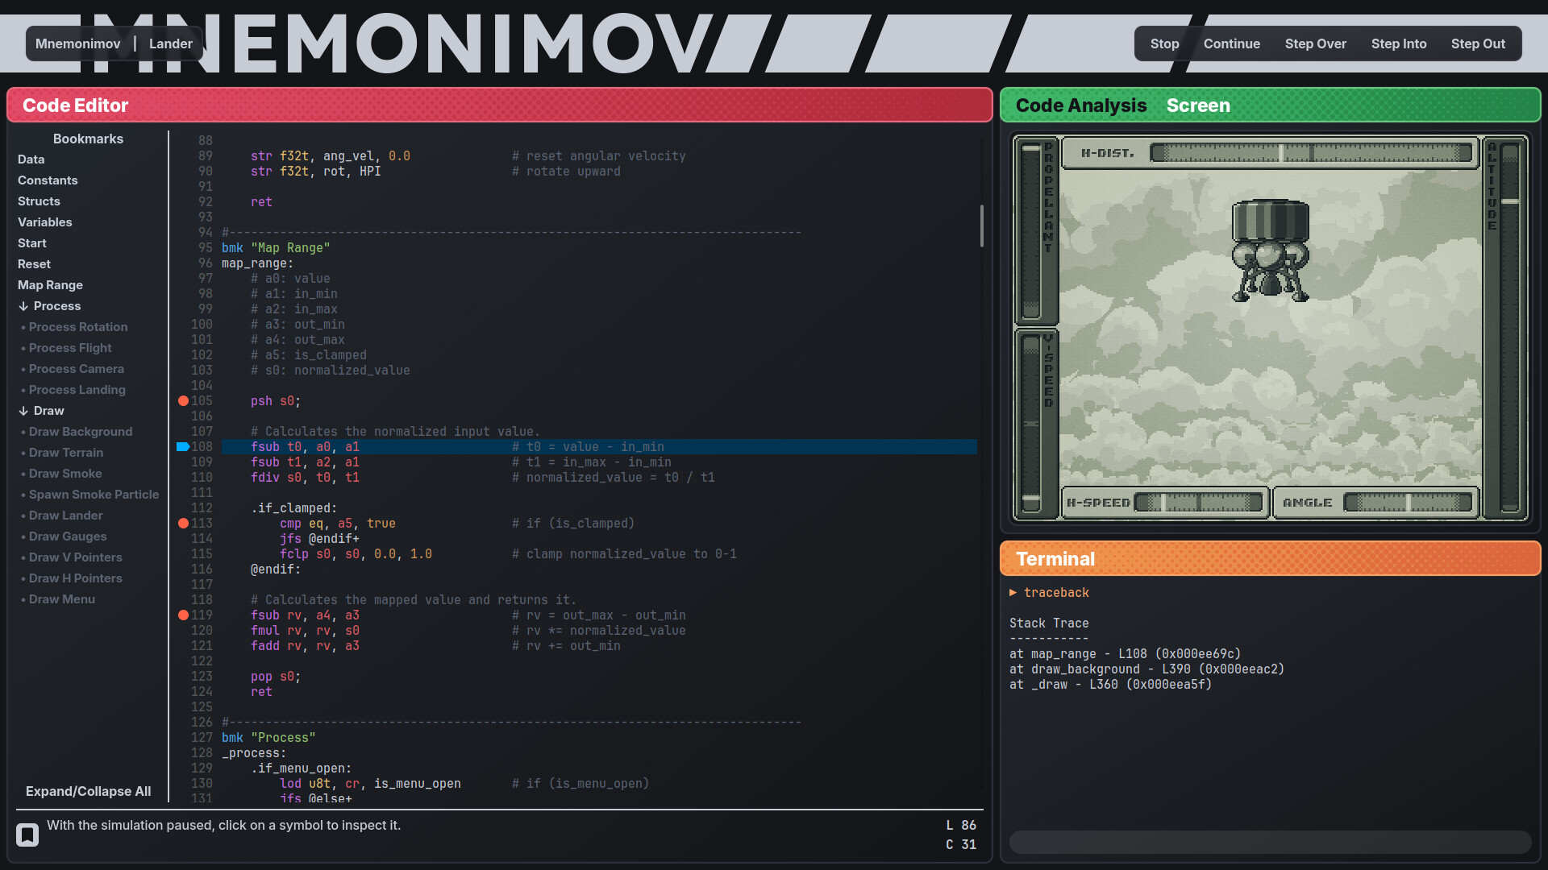Image resolution: width=1548 pixels, height=870 pixels.
Task: Click the ANGLE gauge in game screen
Action: coord(1408,503)
